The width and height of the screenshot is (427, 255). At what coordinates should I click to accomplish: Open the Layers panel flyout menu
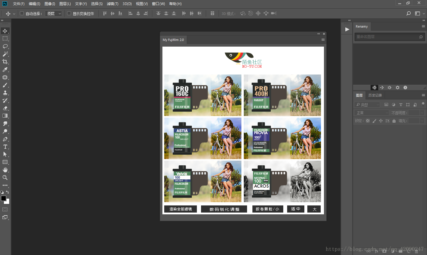(423, 95)
